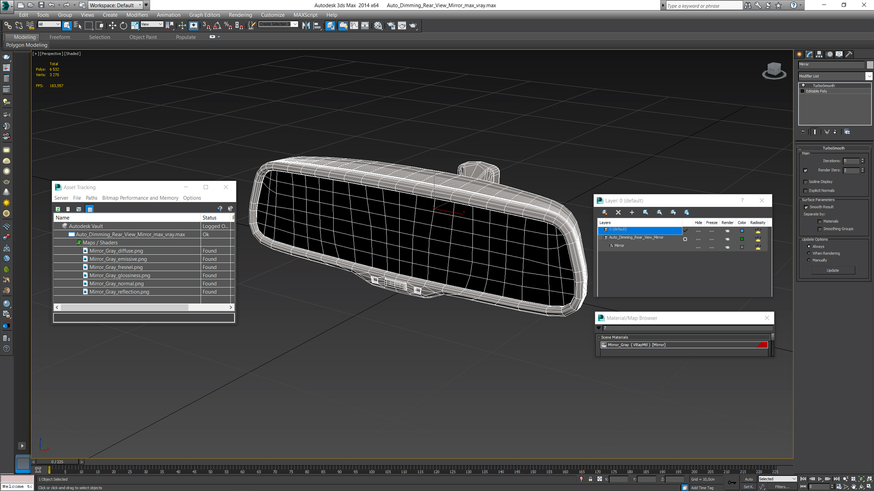Enable Isoline Display checkbox
The width and height of the screenshot is (874, 491).
point(805,182)
